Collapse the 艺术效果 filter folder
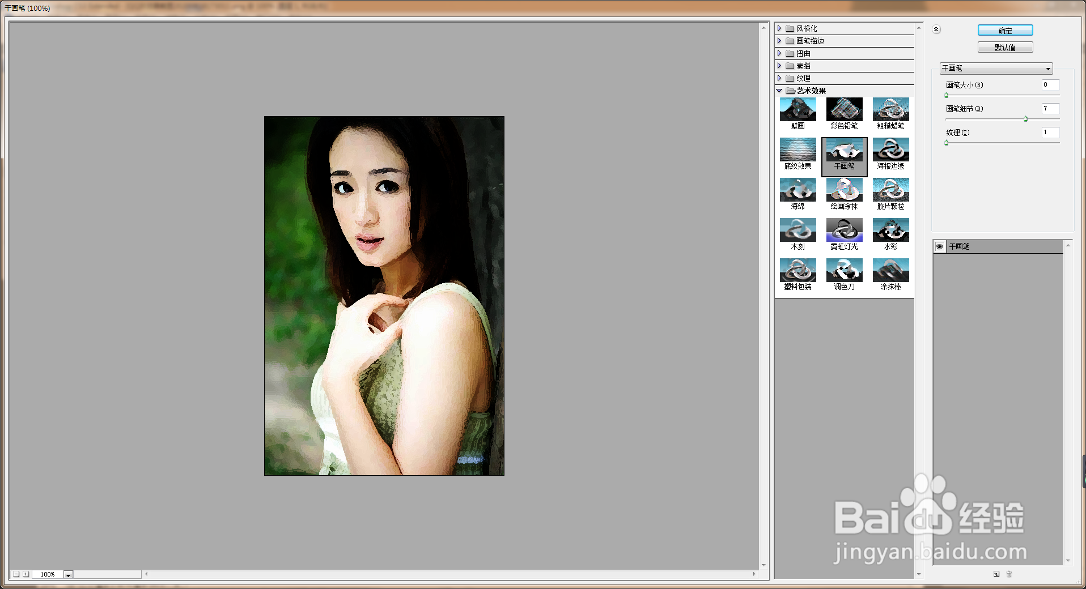Image resolution: width=1086 pixels, height=589 pixels. (779, 91)
